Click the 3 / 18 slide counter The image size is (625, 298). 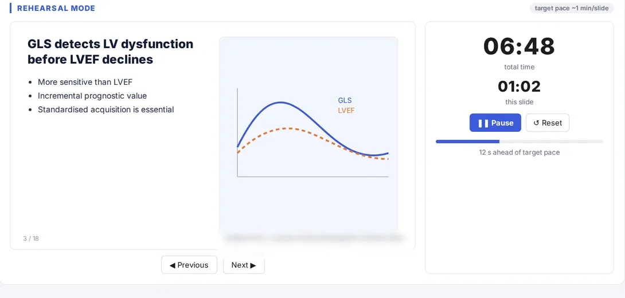point(31,238)
